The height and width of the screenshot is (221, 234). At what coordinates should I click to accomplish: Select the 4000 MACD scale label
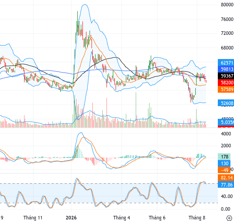[x=226, y=133]
